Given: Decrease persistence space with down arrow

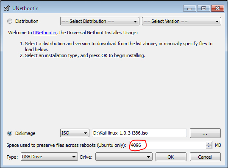Looking at the screenshot, I should (209, 147).
